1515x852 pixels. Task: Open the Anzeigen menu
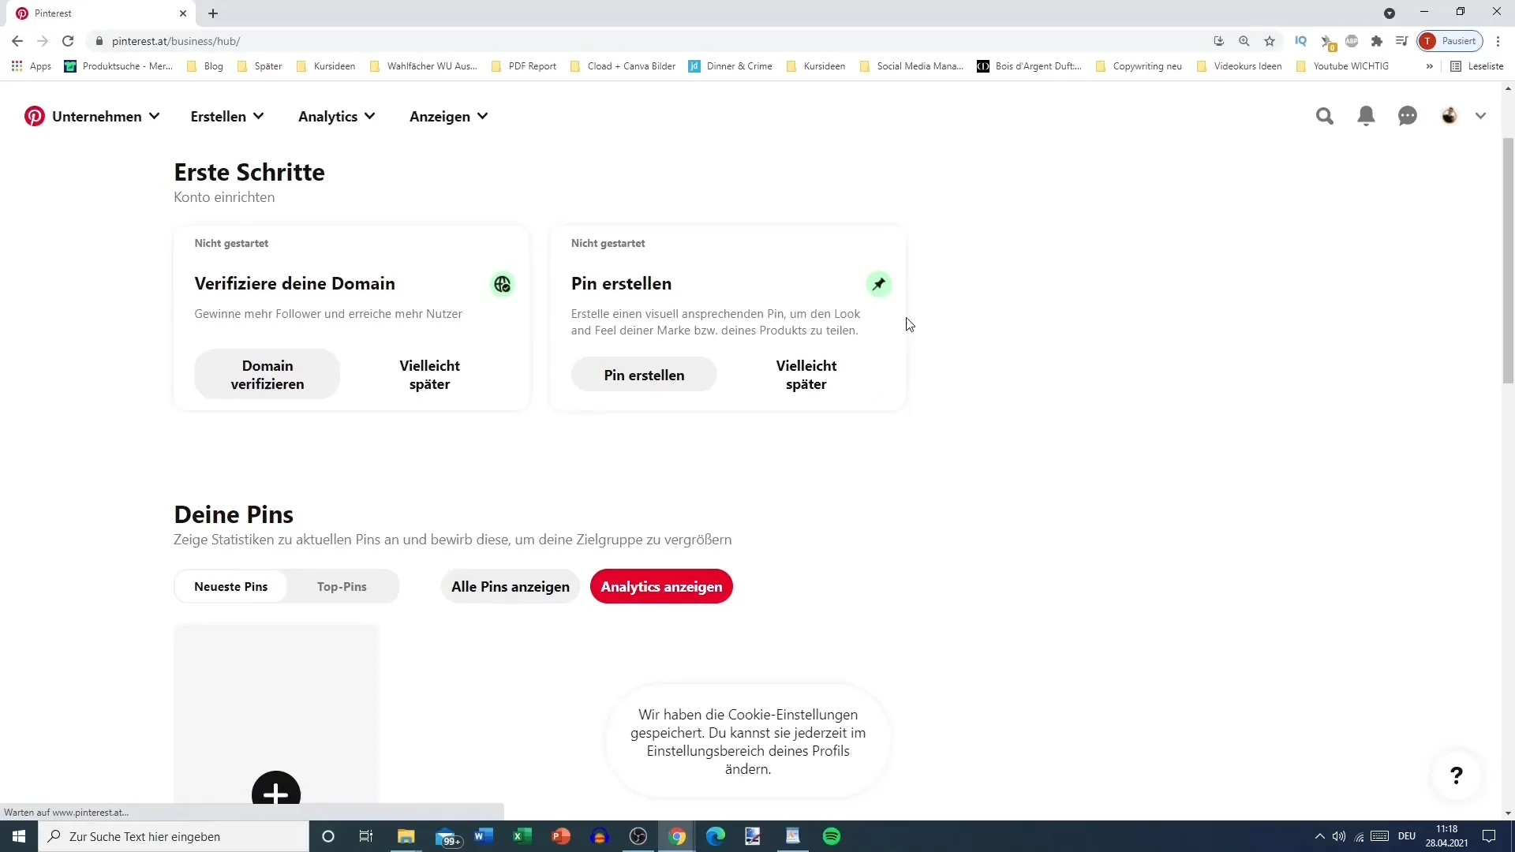coord(448,117)
